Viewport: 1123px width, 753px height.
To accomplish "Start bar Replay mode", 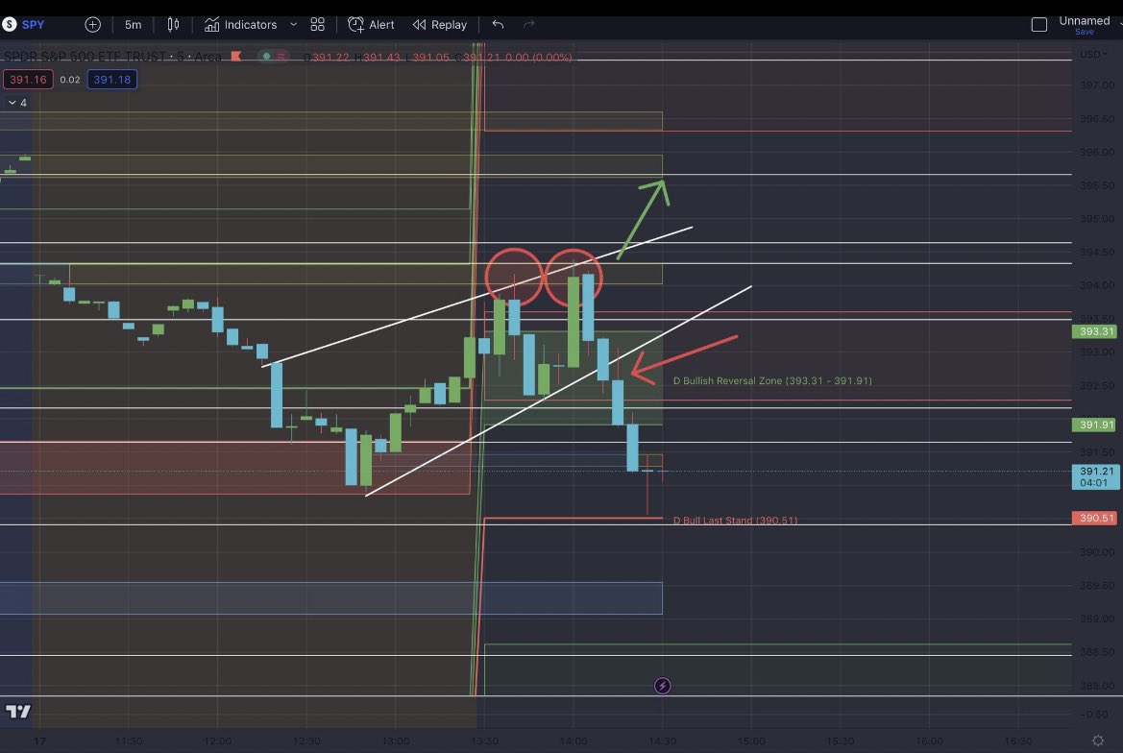I will (x=439, y=24).
